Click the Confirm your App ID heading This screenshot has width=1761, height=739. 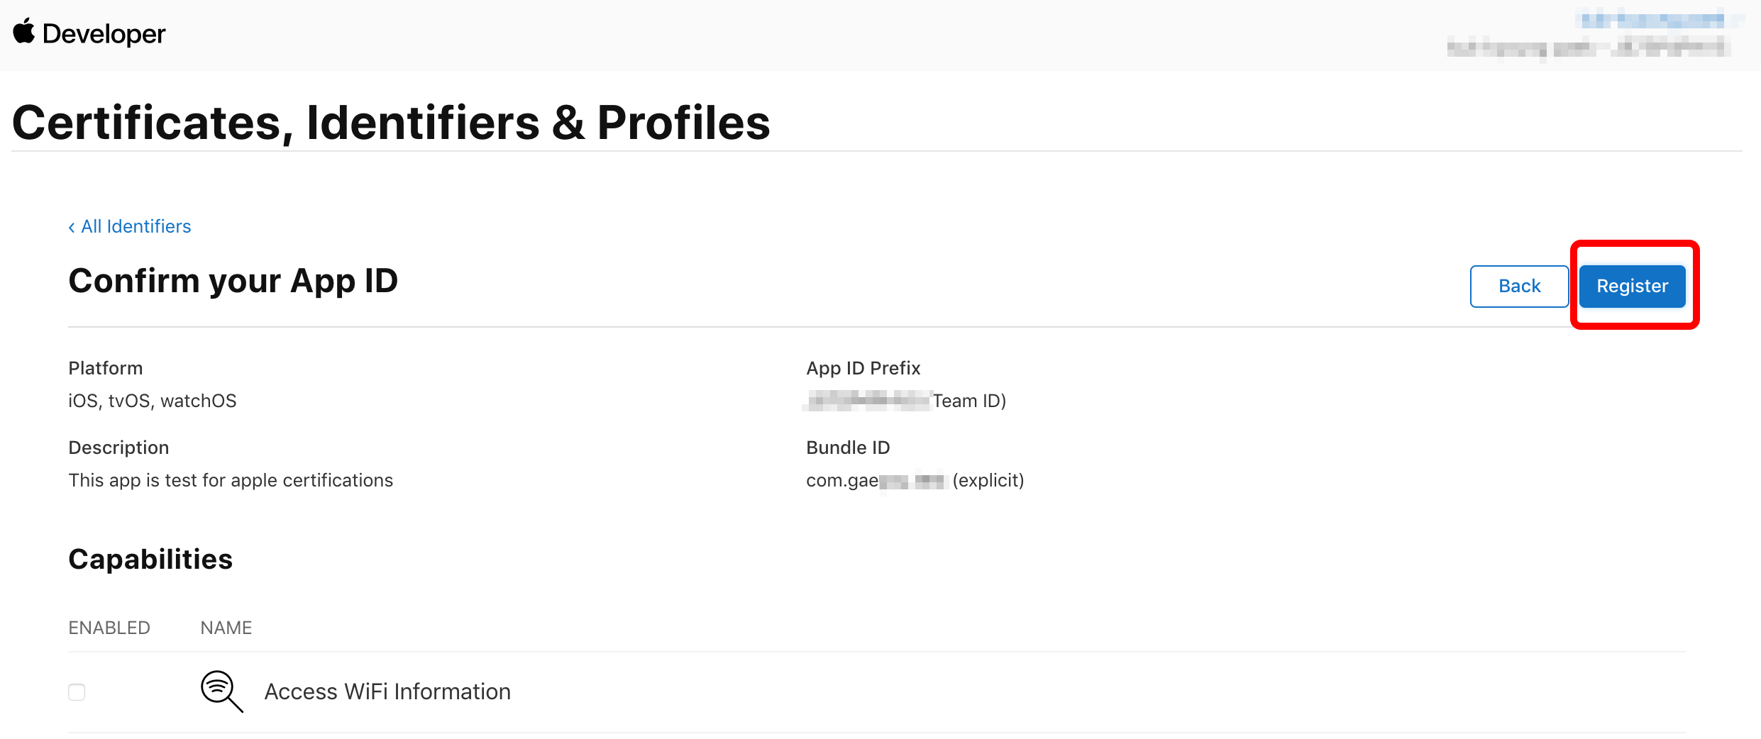pos(233,281)
